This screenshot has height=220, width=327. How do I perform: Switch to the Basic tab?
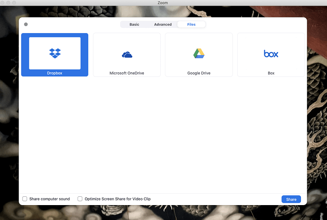click(x=135, y=24)
